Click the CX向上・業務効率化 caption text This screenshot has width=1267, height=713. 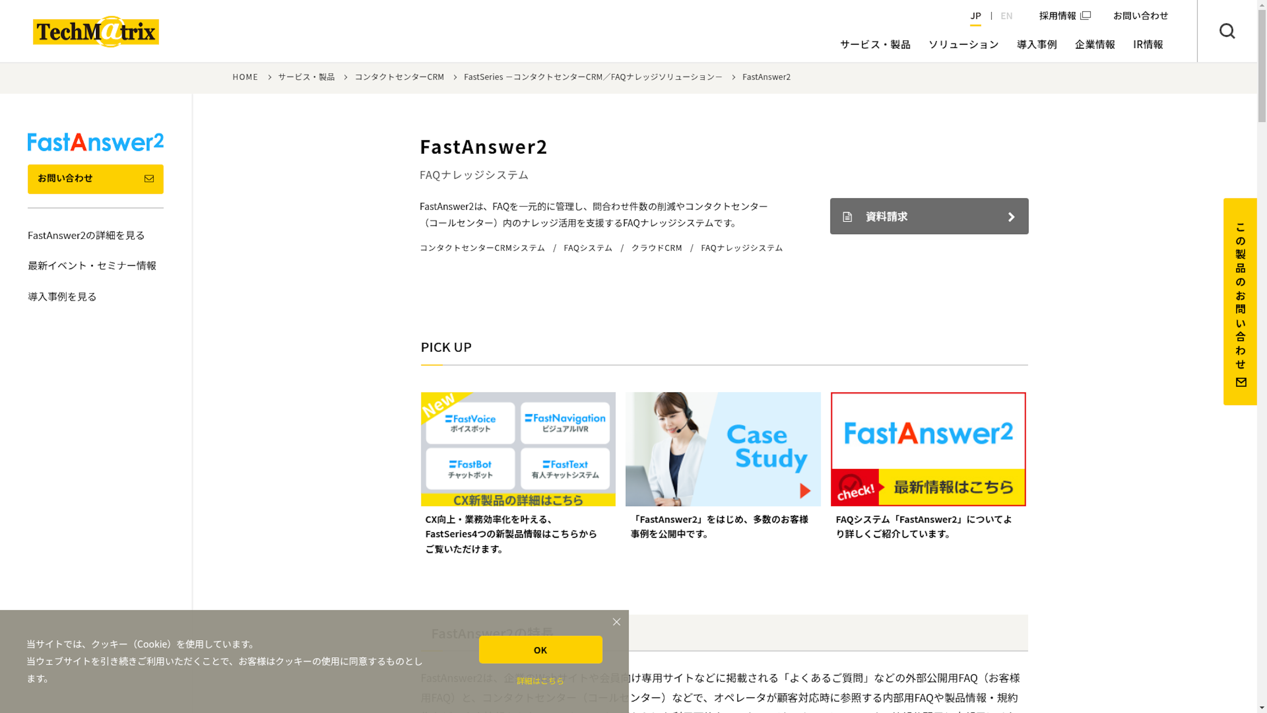511,534
